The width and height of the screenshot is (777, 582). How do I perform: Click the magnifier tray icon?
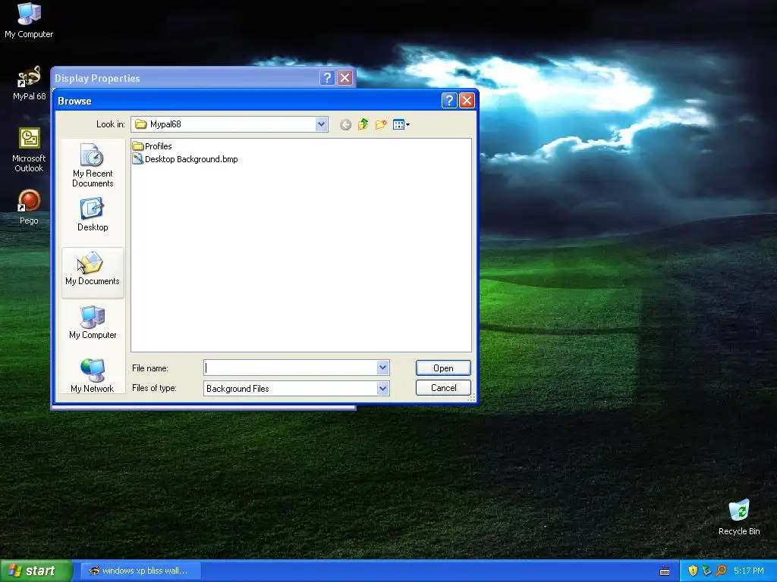pyautogui.click(x=722, y=571)
